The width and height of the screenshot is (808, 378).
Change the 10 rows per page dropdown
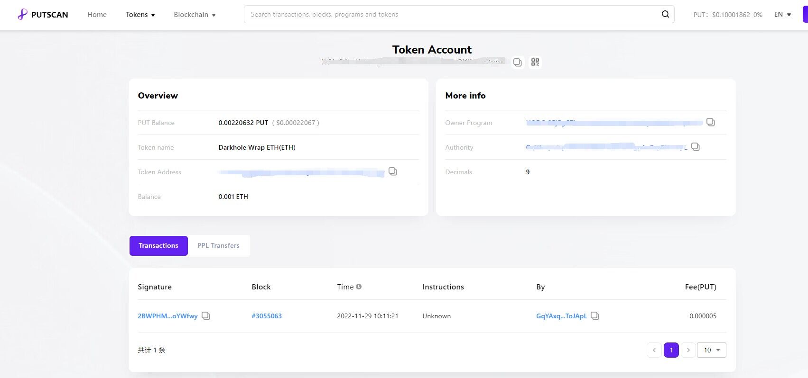pyautogui.click(x=712, y=350)
